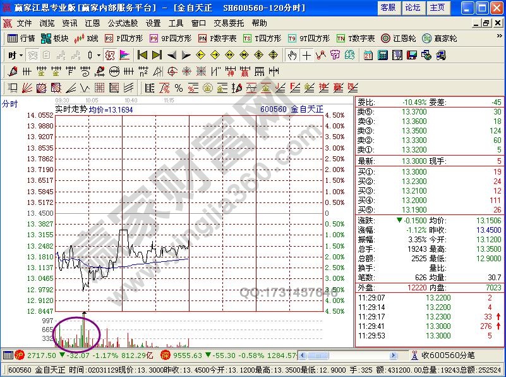Image resolution: width=506 pixels, height=377 pixels.
Task: Open the candlestick style dropdown arrow
Action: coord(99,55)
